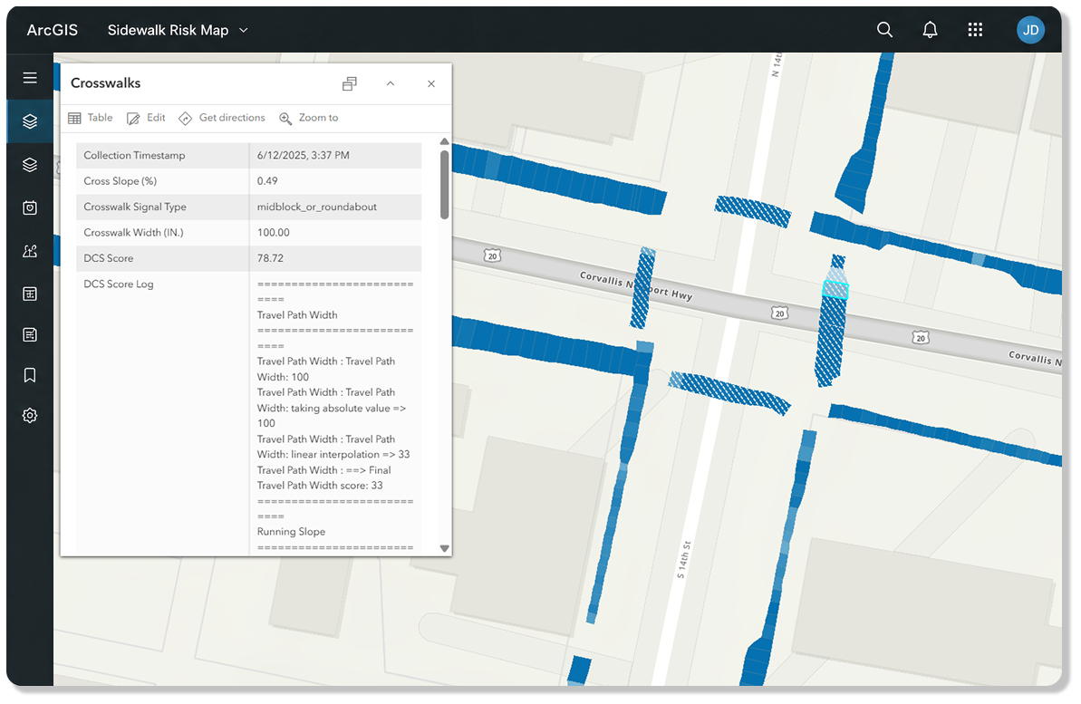The width and height of the screenshot is (1081, 704).
Task: Close the Crosswalks popup
Action: [431, 83]
